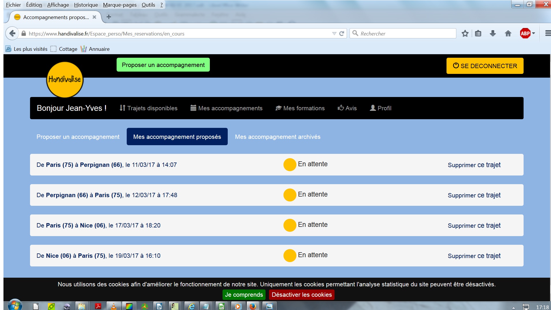Delete the Paris to Nice trajet
Image resolution: width=551 pixels, height=310 pixels.
coord(474,225)
